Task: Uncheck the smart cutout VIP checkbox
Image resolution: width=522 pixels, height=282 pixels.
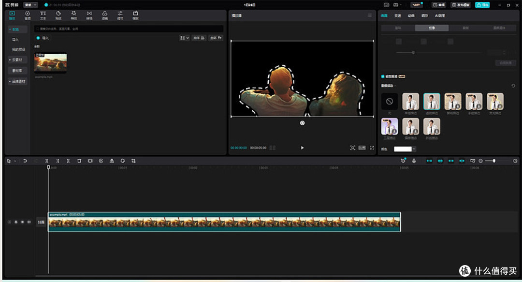Action: click(383, 76)
